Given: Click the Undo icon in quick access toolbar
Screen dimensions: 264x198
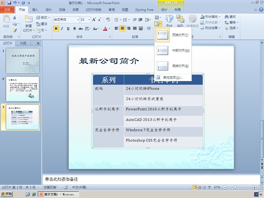Looking at the screenshot, I should (15, 3).
